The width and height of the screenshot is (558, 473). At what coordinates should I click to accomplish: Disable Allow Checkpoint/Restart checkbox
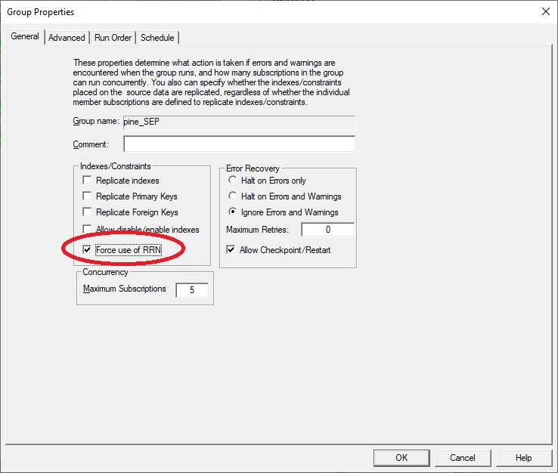[231, 250]
